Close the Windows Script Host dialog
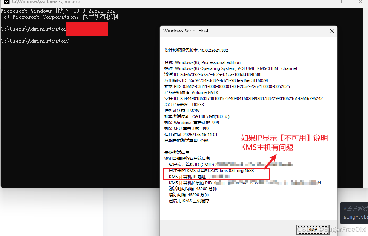 (332, 31)
